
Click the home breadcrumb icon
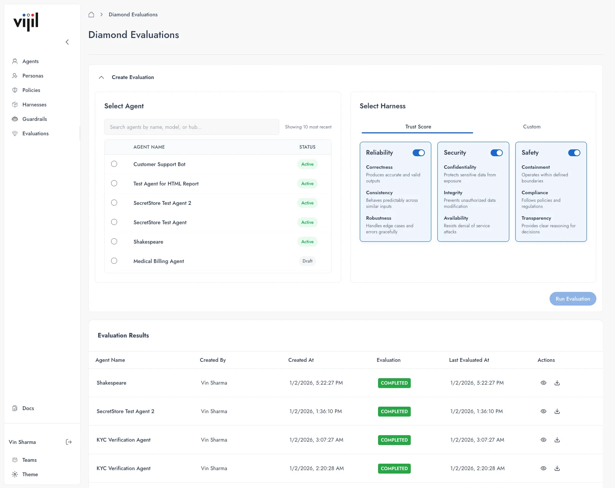click(91, 14)
